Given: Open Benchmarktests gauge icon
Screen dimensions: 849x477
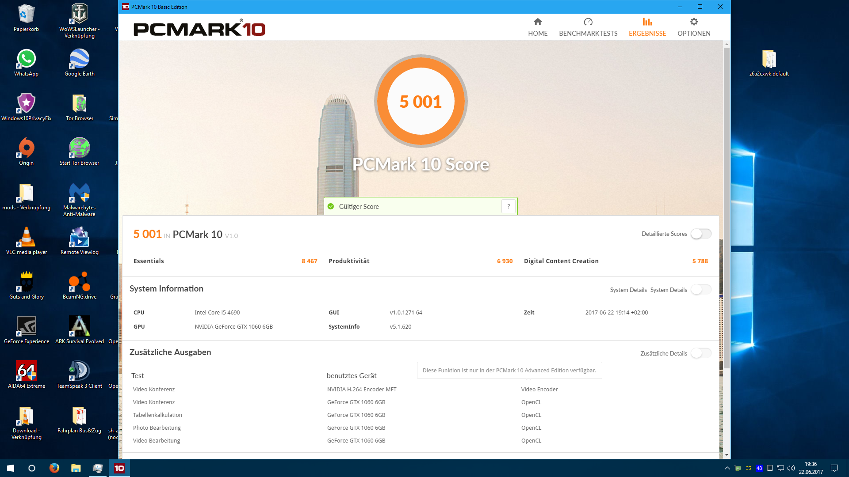Looking at the screenshot, I should click(588, 22).
